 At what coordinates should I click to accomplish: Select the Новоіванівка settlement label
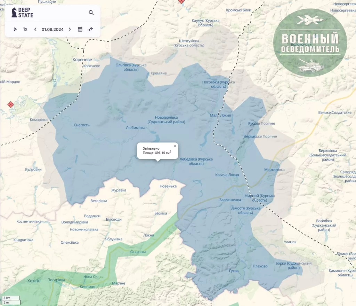(166, 120)
